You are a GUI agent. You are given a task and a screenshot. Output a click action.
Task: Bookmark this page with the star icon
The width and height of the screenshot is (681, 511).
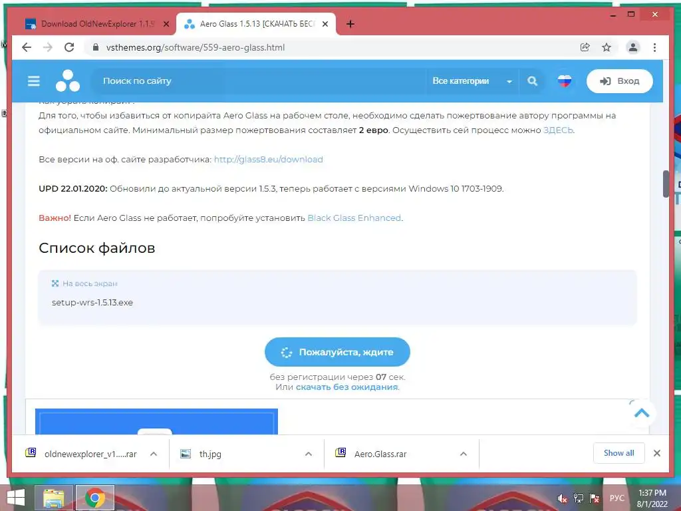pyautogui.click(x=607, y=47)
